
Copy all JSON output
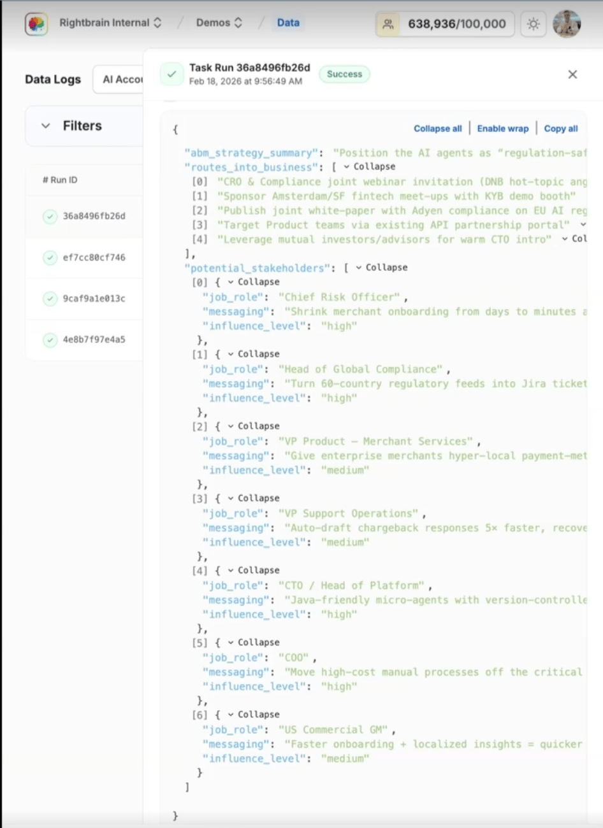(x=561, y=129)
